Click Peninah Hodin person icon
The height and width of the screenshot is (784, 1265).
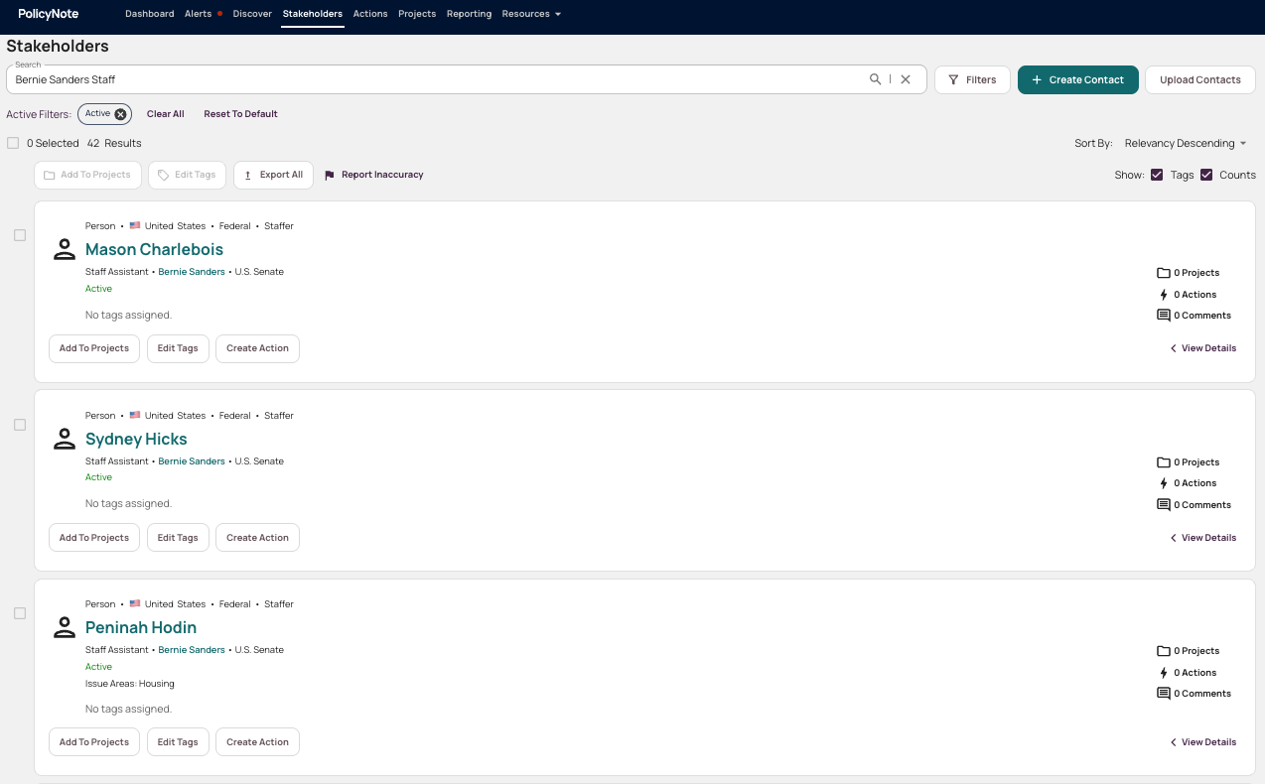(65, 627)
